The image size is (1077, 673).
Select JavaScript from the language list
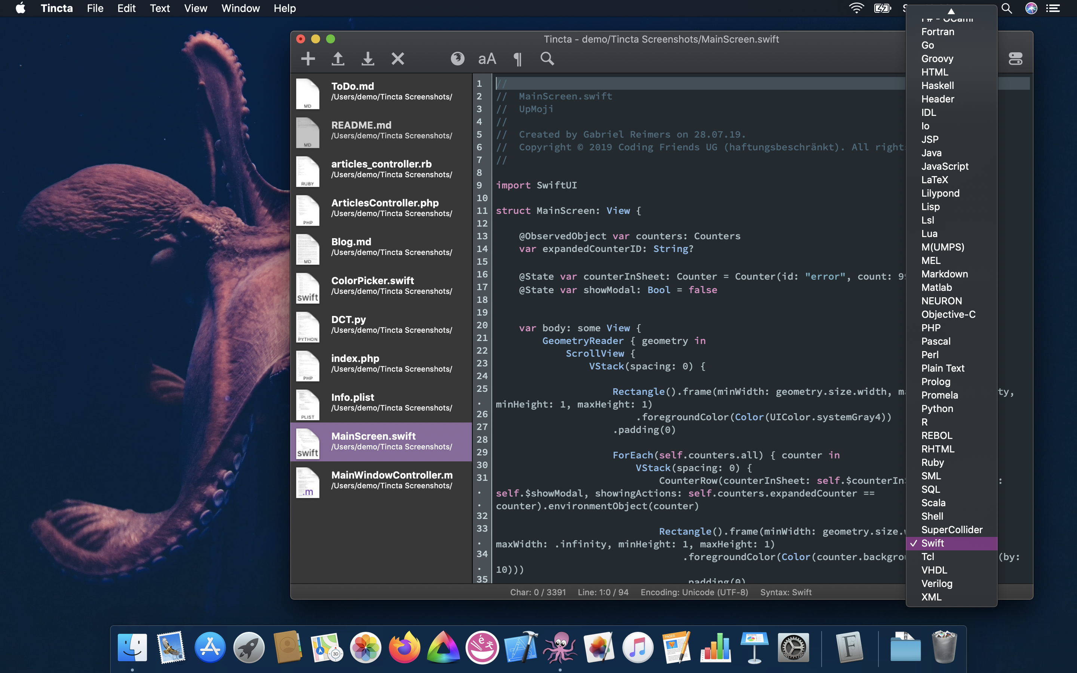click(x=944, y=166)
